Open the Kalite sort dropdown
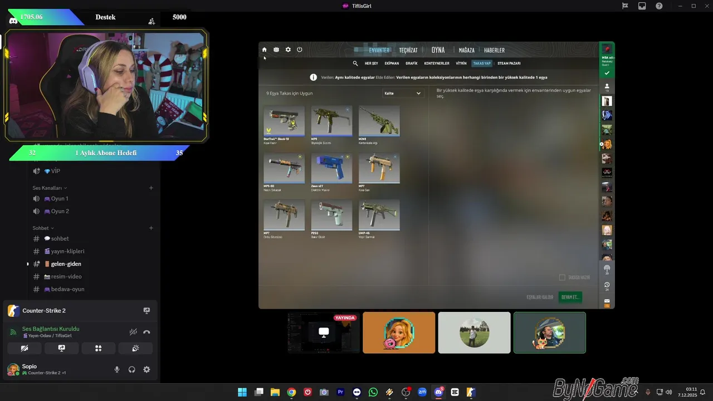Screen dimensions: 713x401 tap(403, 94)
